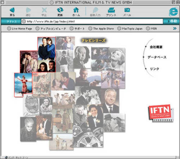
Task: Click the Habanera poster thumbnail
Action: pyautogui.click(x=46, y=106)
